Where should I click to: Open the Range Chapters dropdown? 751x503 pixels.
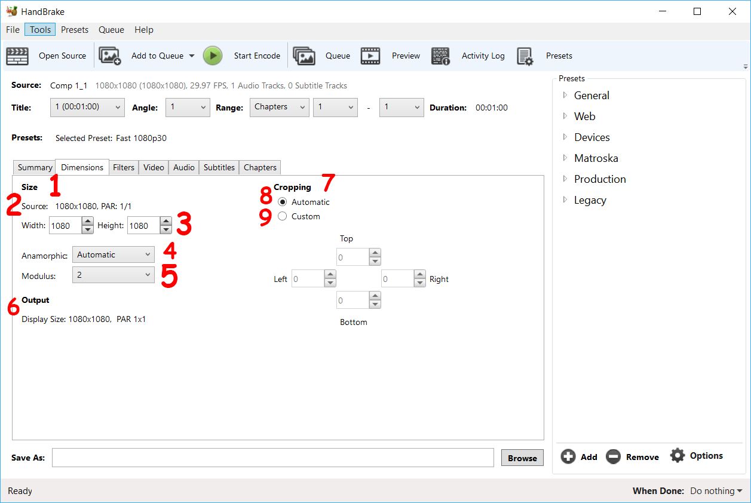click(x=279, y=108)
